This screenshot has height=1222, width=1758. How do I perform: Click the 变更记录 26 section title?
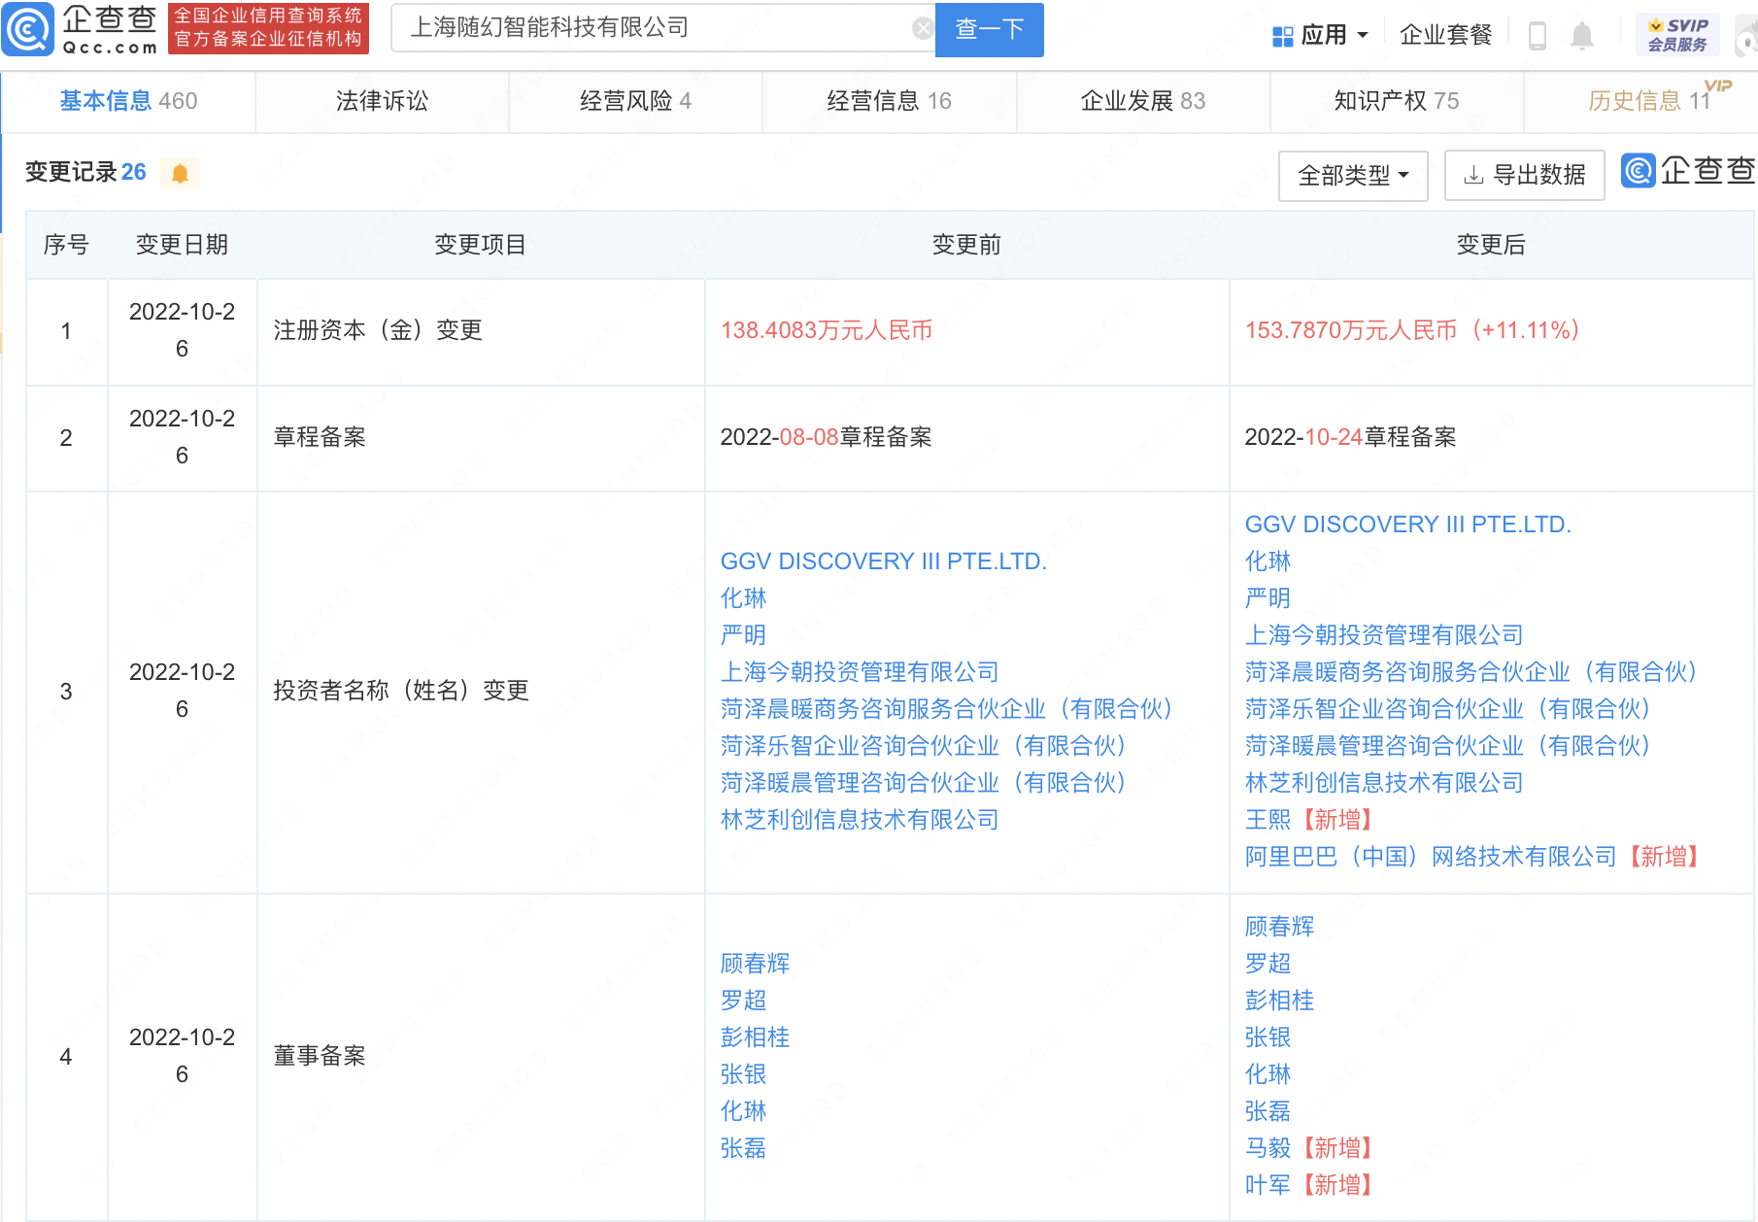pyautogui.click(x=85, y=172)
